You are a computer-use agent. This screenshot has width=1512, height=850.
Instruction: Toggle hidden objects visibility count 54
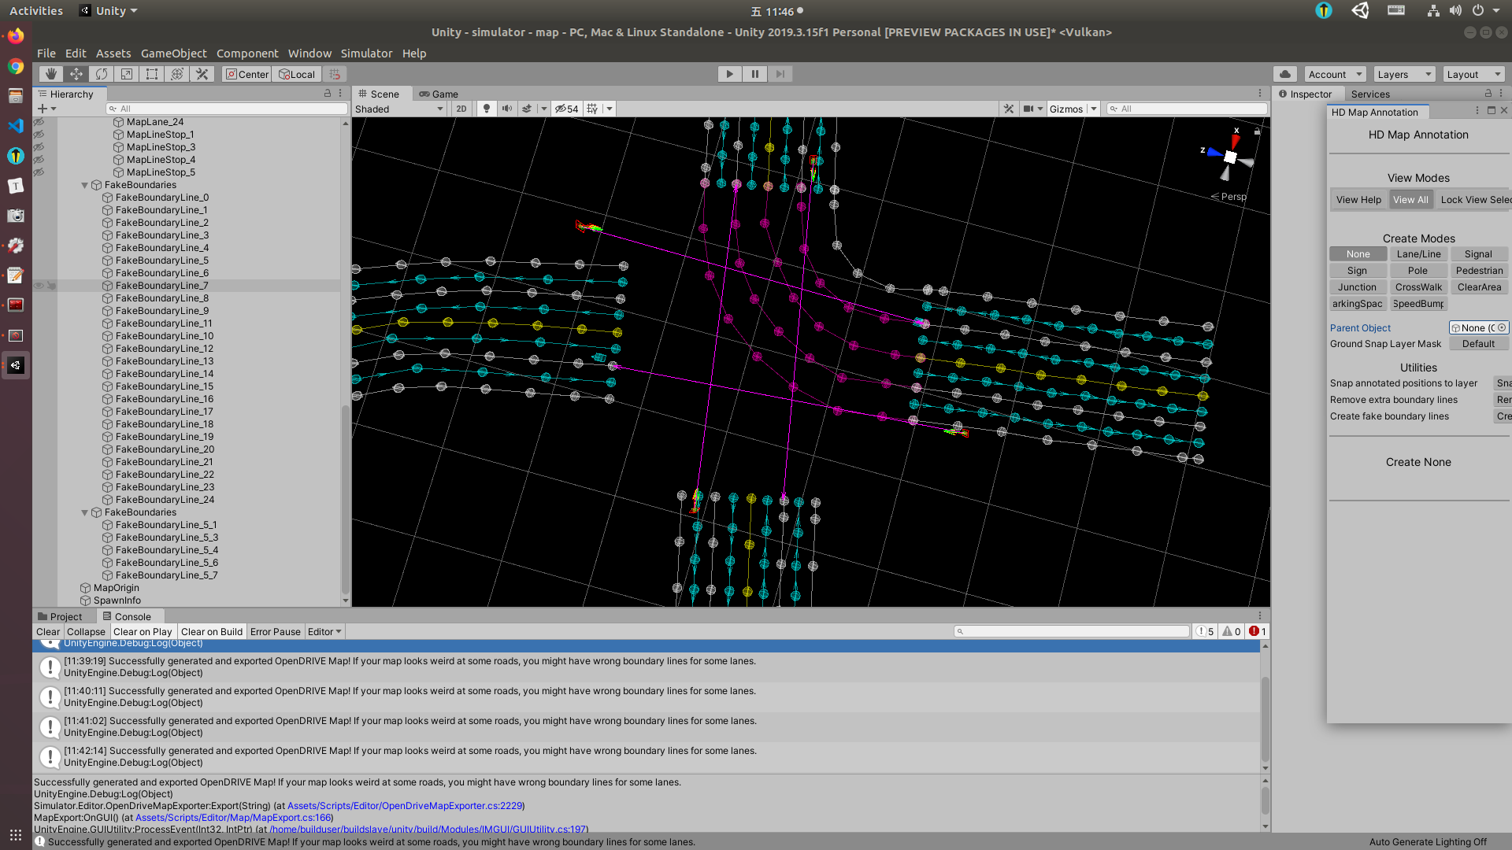(566, 109)
